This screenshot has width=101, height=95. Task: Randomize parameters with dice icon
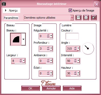pyautogui.click(x=86, y=18)
